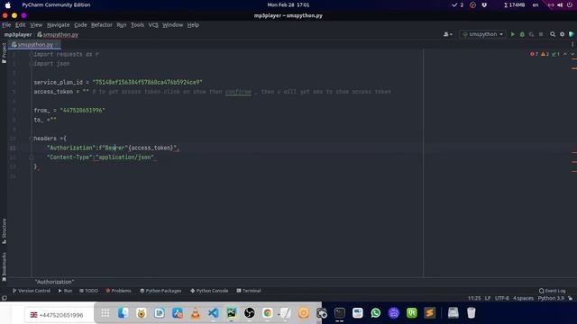The height and width of the screenshot is (324, 577).
Task: Open the View menu
Action: [x=36, y=25]
